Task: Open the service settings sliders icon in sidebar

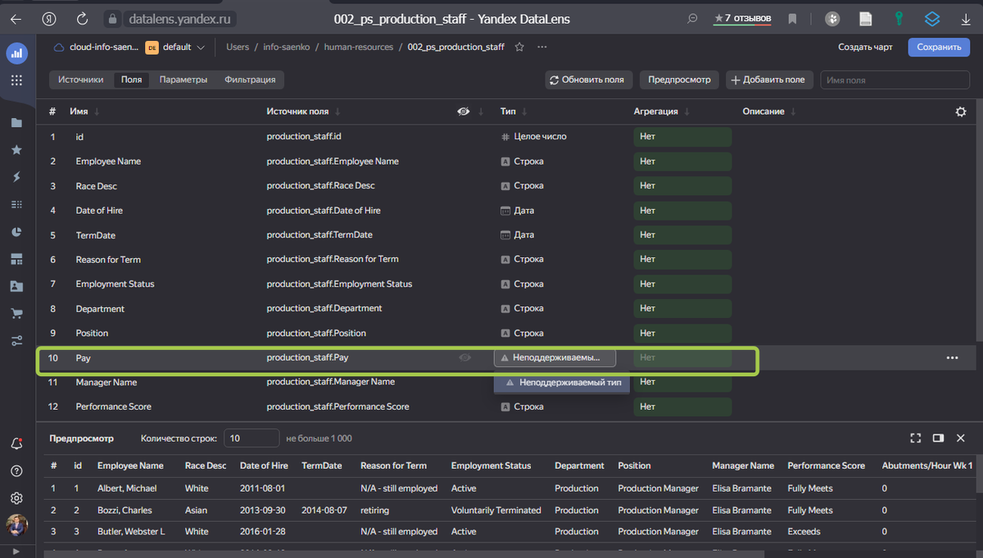Action: [x=16, y=341]
